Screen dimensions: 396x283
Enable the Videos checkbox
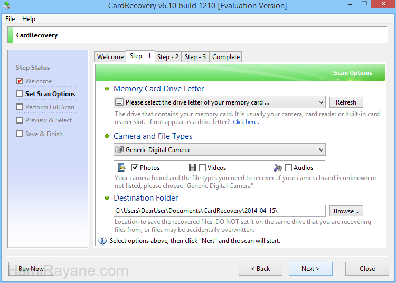tap(202, 167)
